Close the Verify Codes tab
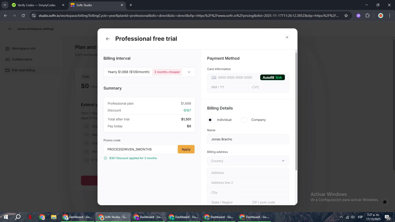Image resolution: width=395 pixels, height=222 pixels. pos(63,5)
